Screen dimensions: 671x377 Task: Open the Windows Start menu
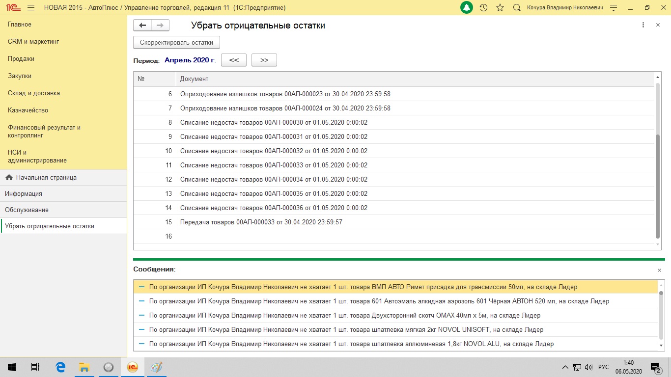tap(12, 367)
